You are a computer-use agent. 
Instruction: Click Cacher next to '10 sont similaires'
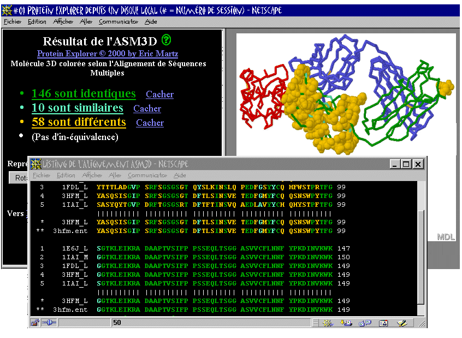coord(147,108)
